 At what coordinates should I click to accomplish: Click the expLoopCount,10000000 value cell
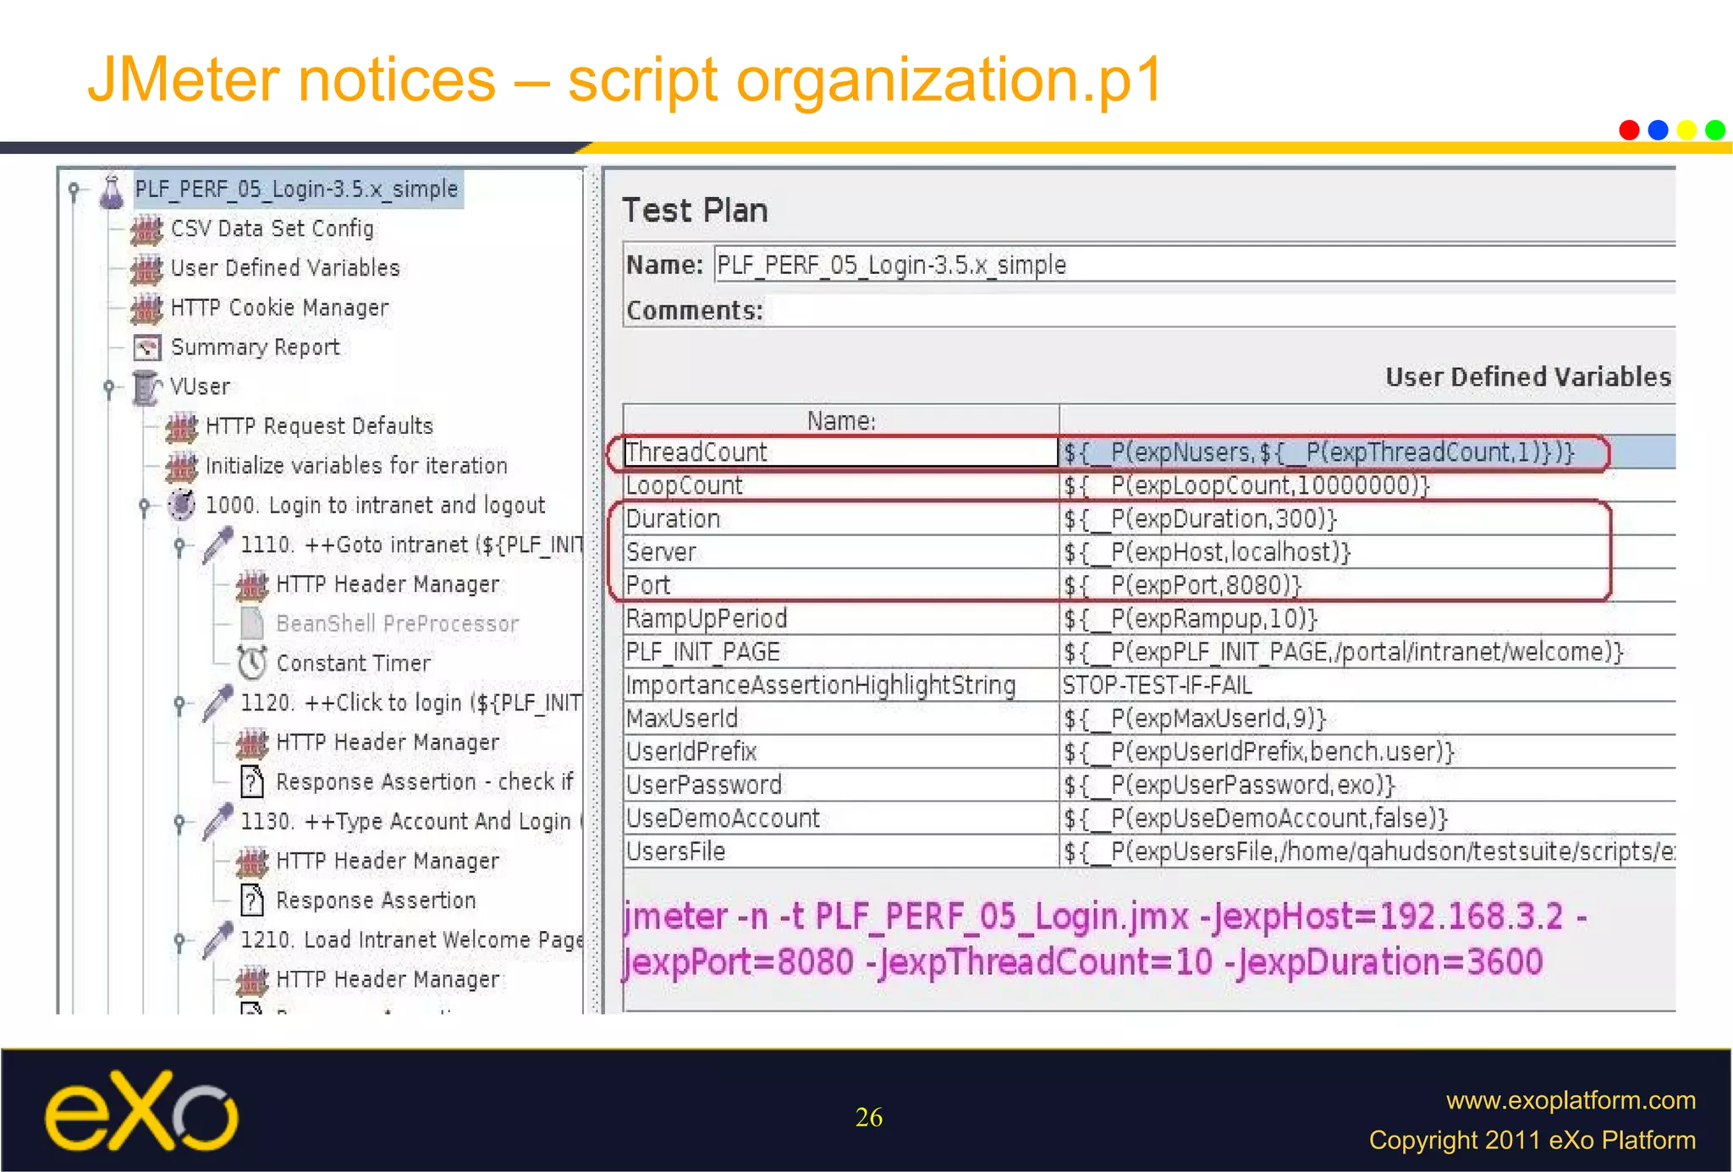[x=1367, y=485]
